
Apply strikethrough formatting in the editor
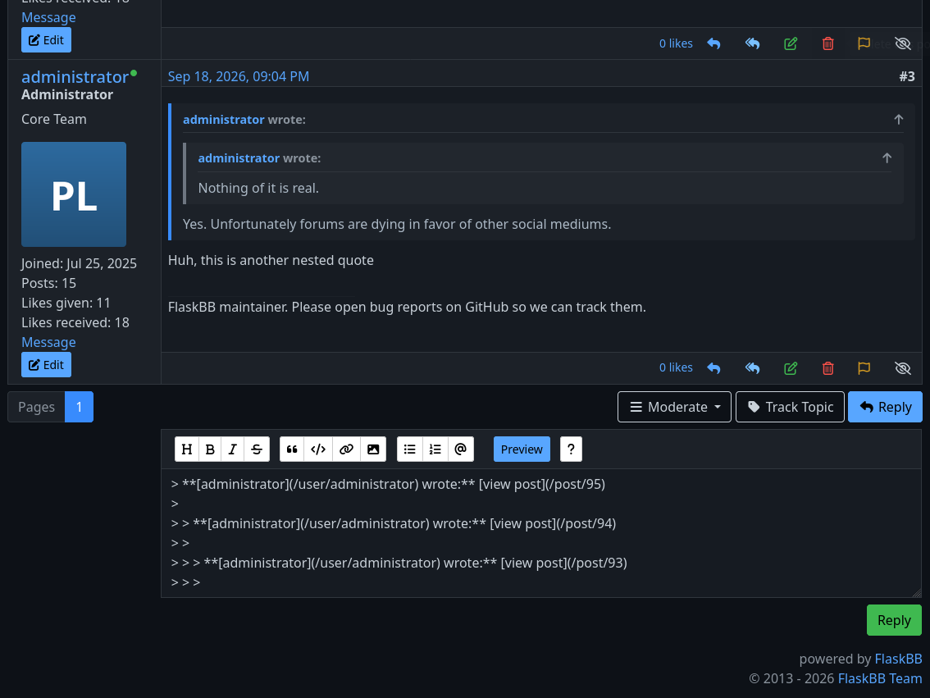click(x=257, y=449)
